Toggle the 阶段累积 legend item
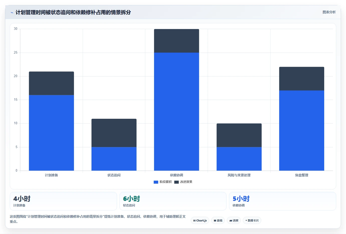 [163, 182]
